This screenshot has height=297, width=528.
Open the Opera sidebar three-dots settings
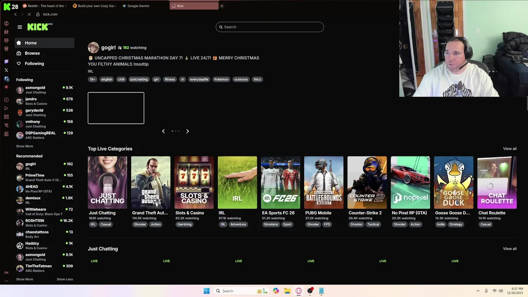6,281
